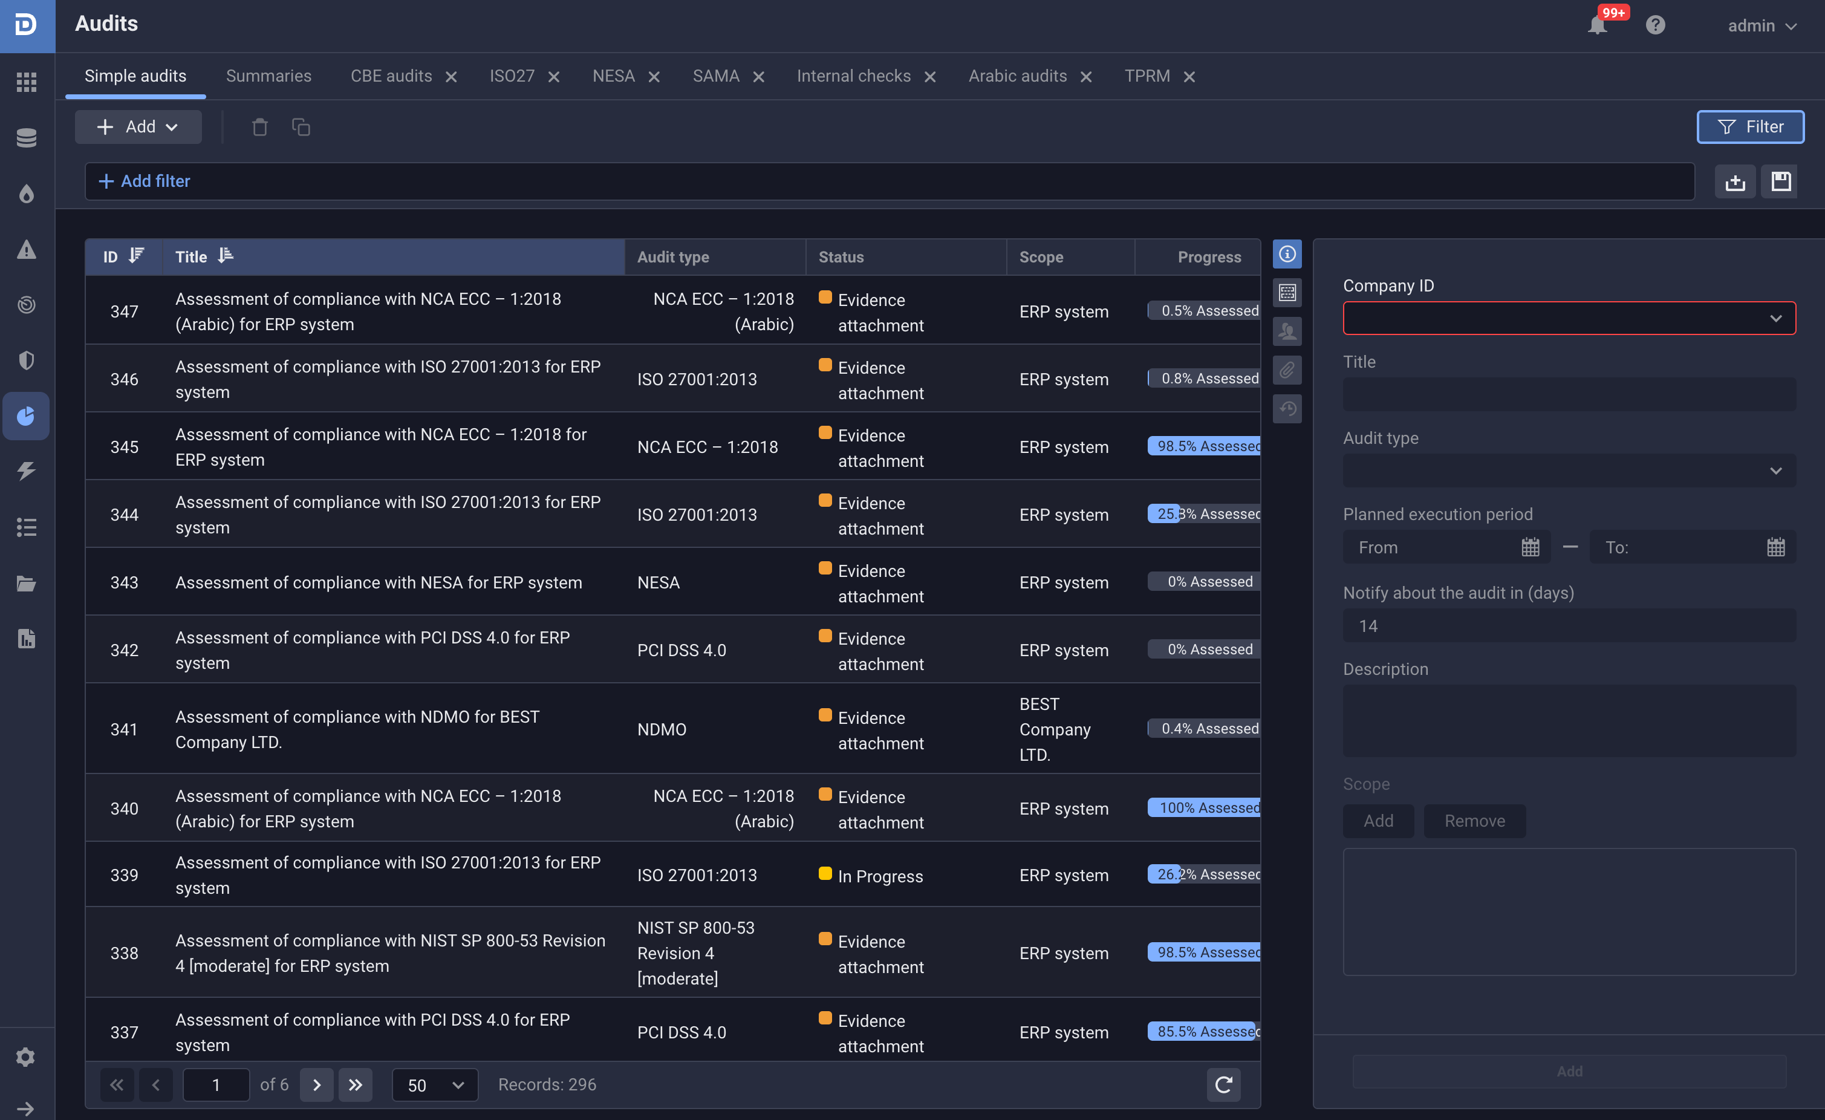Click the delete trash can icon
The width and height of the screenshot is (1825, 1120).
pyautogui.click(x=259, y=126)
